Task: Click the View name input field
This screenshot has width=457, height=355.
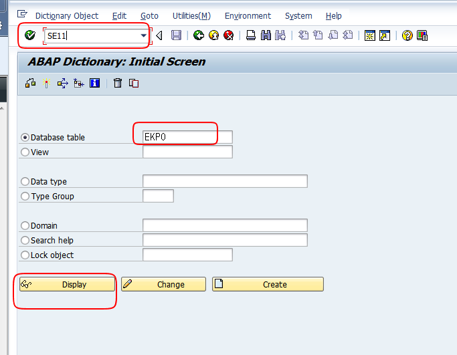Action: 187,152
